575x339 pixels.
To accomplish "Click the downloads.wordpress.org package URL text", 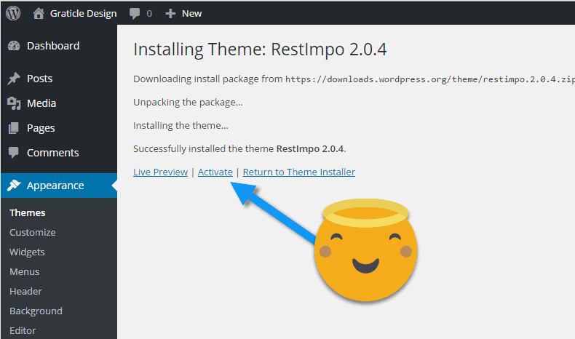I will click(429, 79).
